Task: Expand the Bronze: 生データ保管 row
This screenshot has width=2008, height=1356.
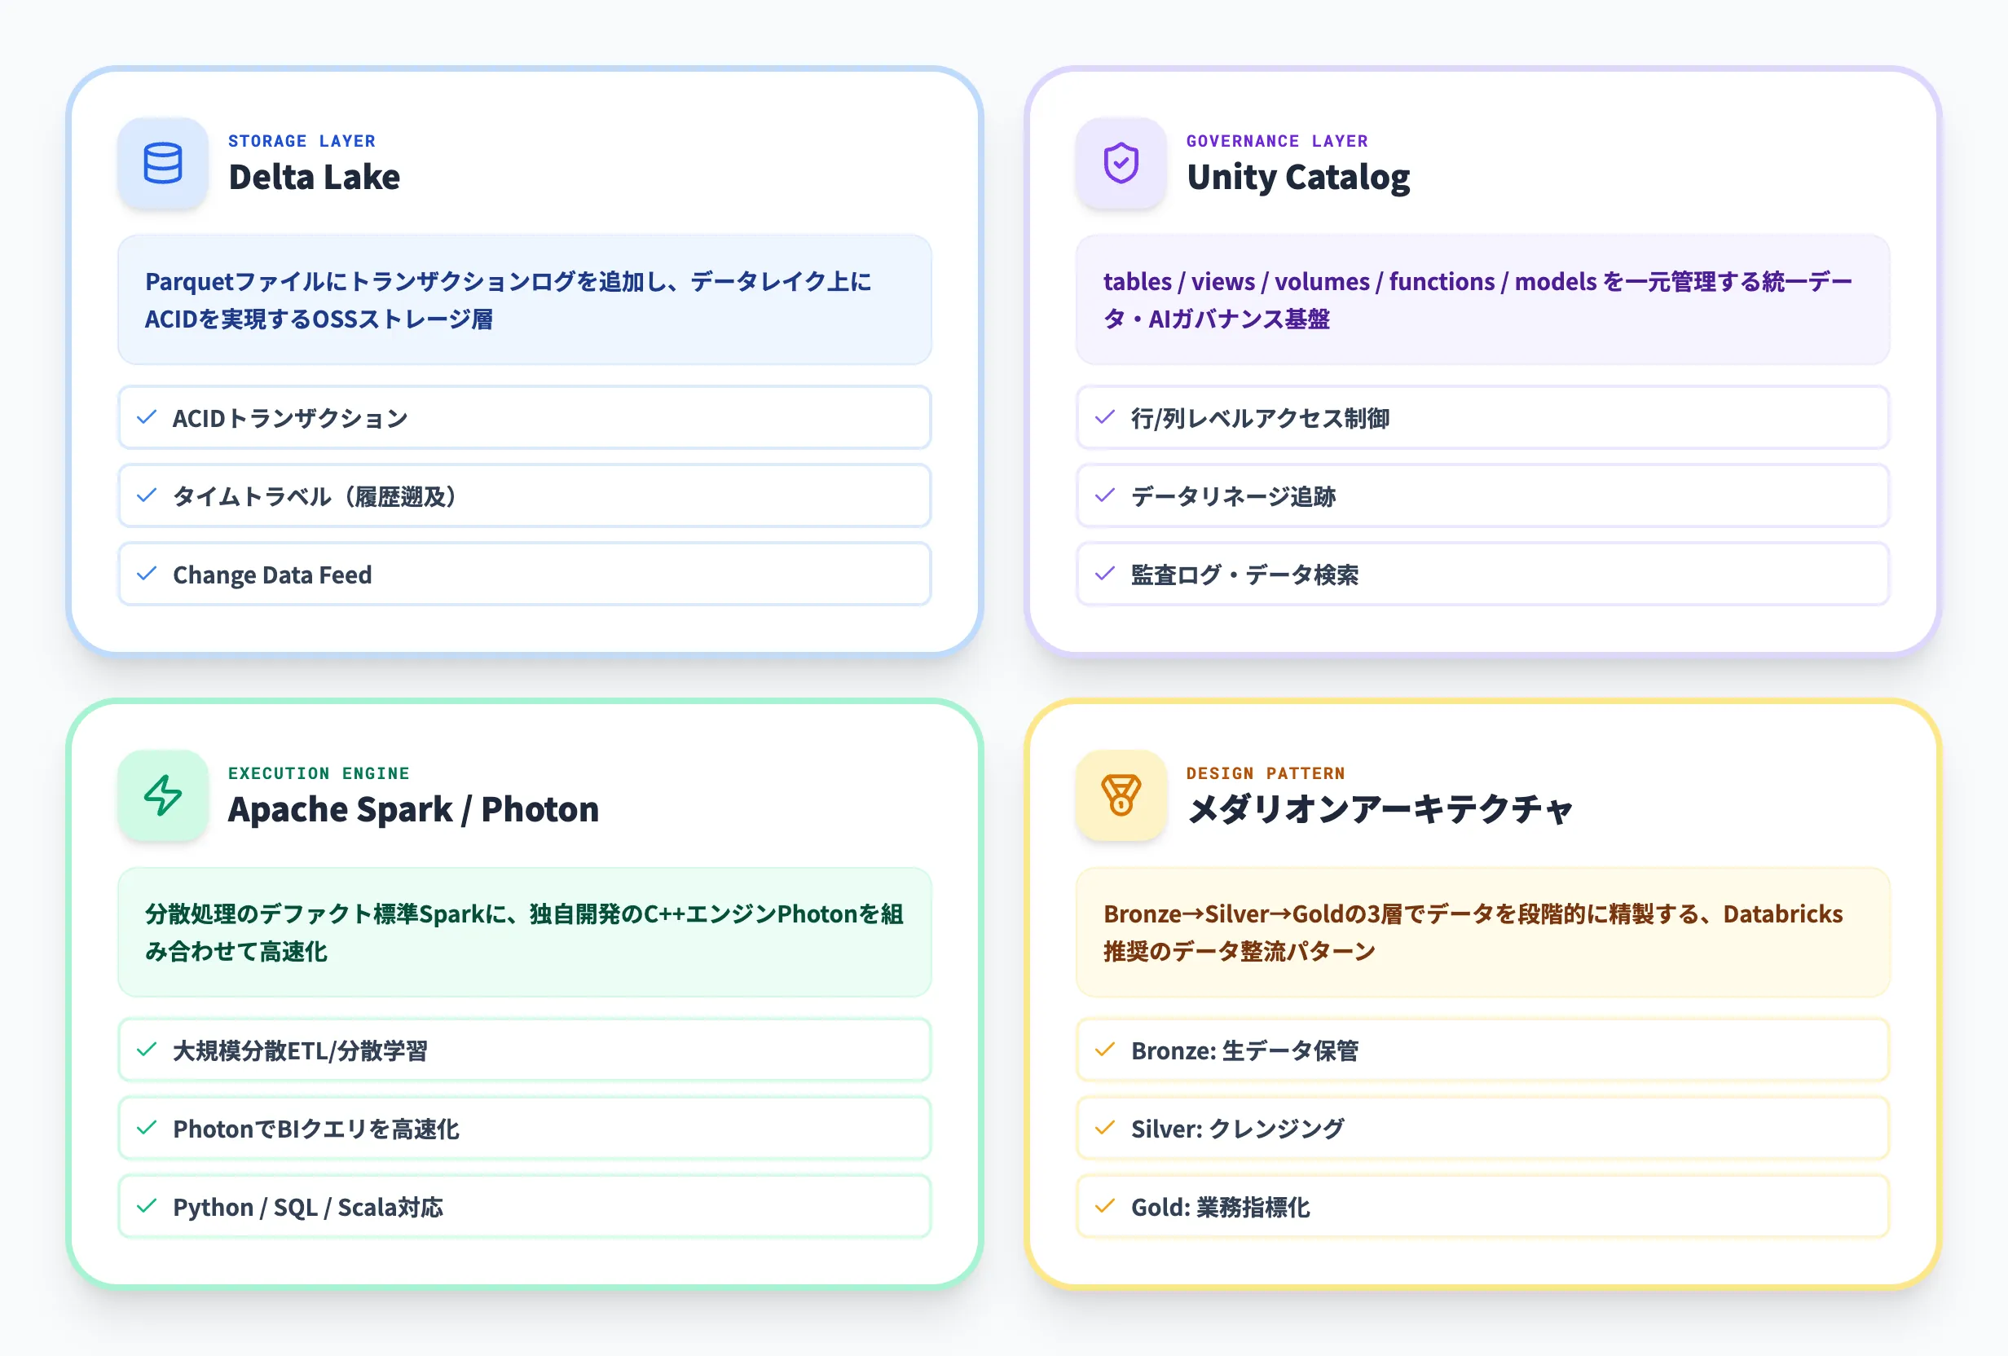Action: click(1483, 1050)
